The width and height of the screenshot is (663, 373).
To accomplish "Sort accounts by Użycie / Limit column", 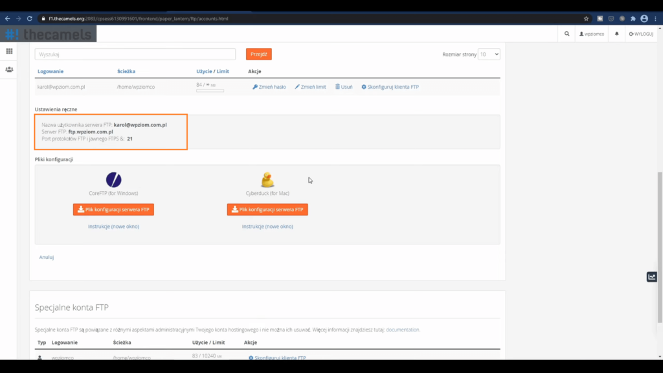I will pyautogui.click(x=212, y=71).
